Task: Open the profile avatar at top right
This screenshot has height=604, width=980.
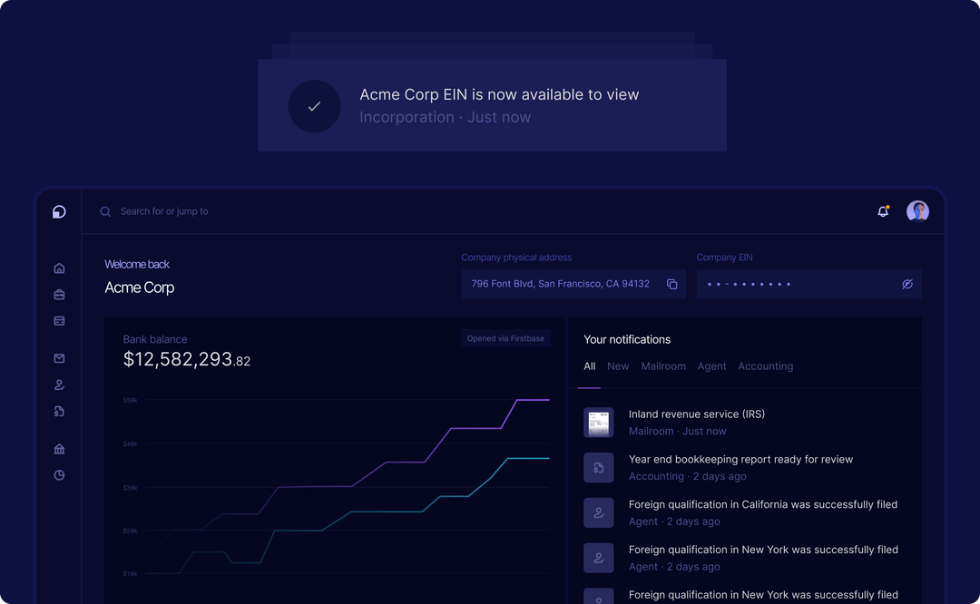Action: click(x=918, y=210)
